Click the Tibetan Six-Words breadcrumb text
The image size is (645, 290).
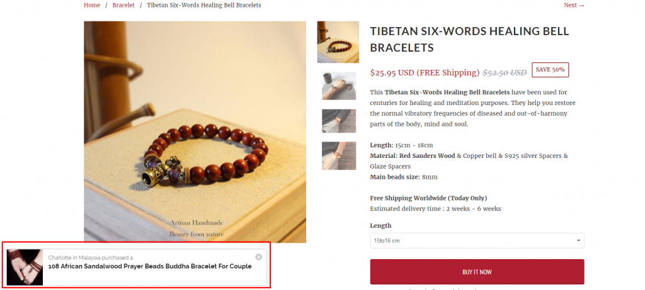[204, 5]
